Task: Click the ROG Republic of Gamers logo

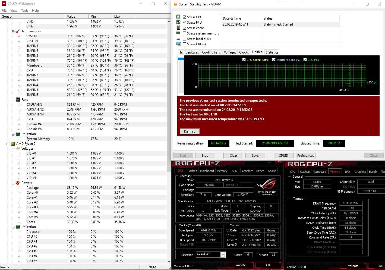Action: 266,187
